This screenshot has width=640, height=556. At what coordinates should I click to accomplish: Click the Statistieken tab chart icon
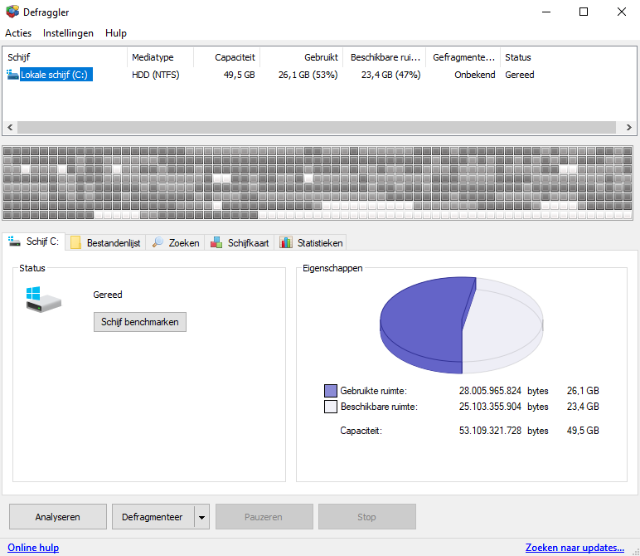pyautogui.click(x=286, y=242)
